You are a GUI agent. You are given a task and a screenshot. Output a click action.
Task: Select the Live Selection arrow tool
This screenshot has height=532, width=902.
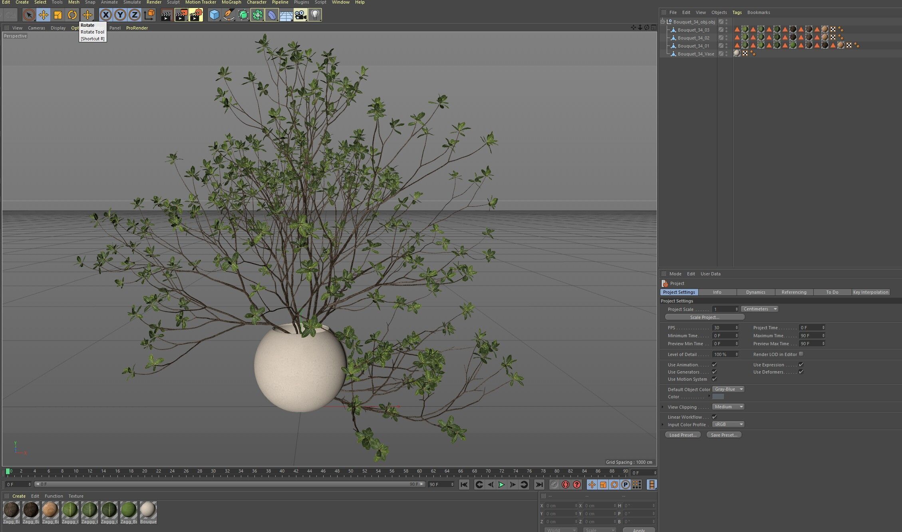pos(29,15)
